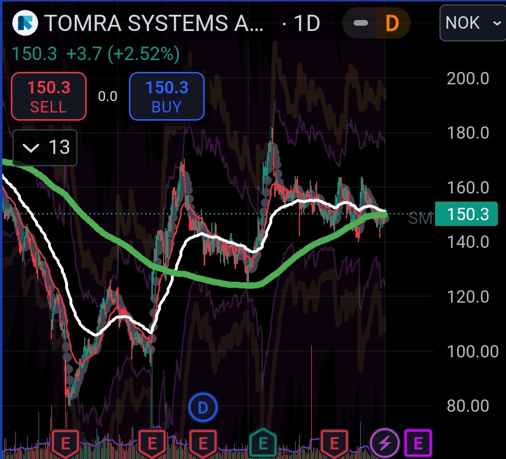
Task: Tap the orange D delayed-data badge
Action: click(x=392, y=23)
